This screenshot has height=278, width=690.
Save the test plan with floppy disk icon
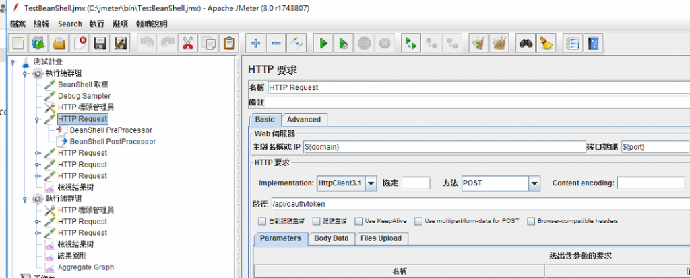point(100,43)
